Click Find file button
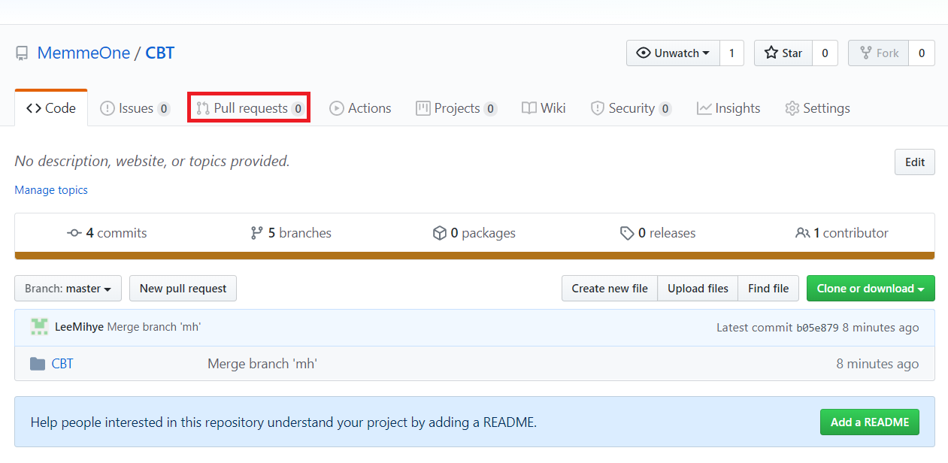Viewport: 948px width, 463px height. [x=768, y=289]
